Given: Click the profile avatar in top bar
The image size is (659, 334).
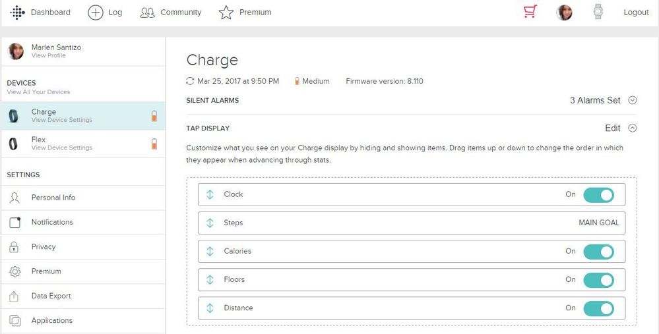Looking at the screenshot, I should [x=564, y=13].
